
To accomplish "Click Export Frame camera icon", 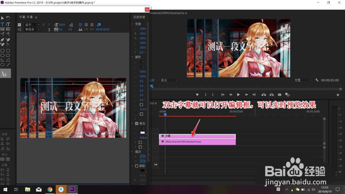I will tap(279, 95).
